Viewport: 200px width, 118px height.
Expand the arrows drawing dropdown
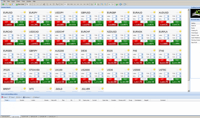coord(57,4)
